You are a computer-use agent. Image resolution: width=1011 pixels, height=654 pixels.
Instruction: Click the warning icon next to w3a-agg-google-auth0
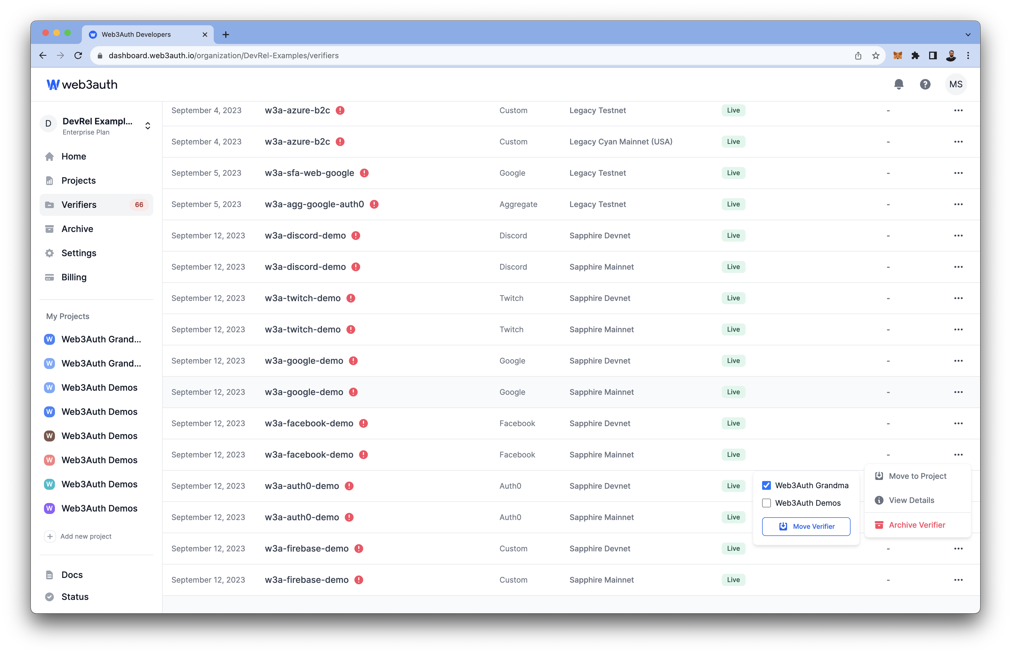click(374, 204)
